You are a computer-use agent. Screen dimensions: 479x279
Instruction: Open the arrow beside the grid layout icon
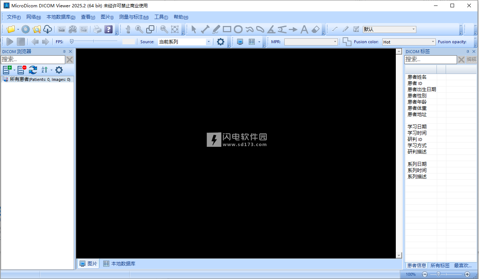(x=259, y=42)
